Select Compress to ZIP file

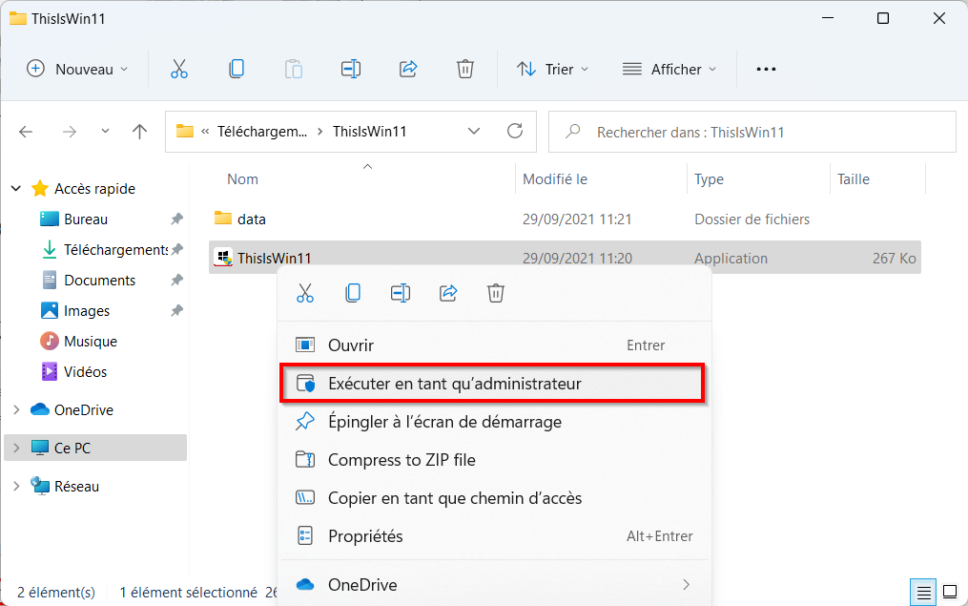(492, 460)
